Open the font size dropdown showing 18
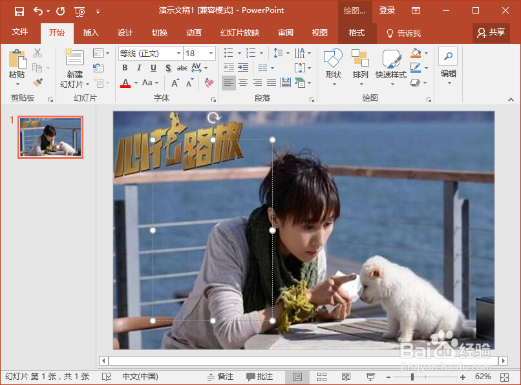This screenshot has width=521, height=385. tap(211, 53)
